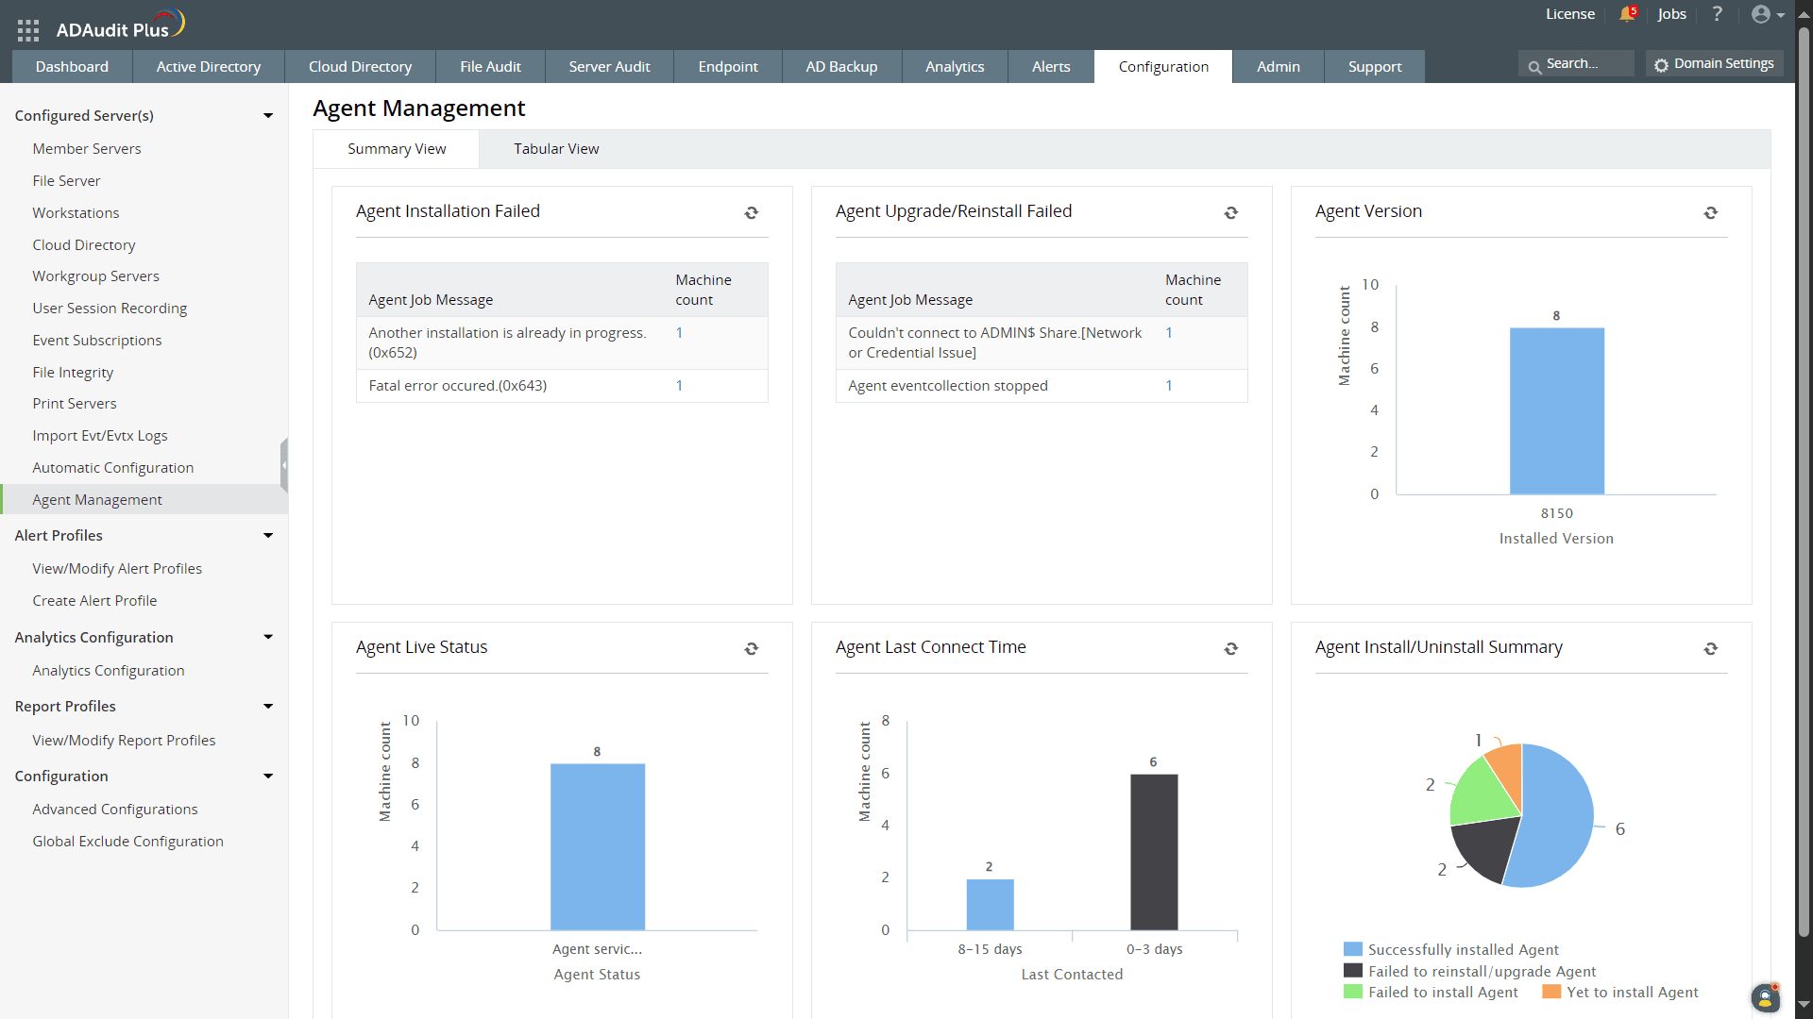Switch to the Tabular View tab
The height and width of the screenshot is (1019, 1813).
556,148
